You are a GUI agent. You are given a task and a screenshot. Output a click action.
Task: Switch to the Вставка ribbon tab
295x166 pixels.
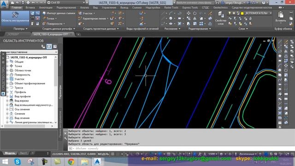30,7
